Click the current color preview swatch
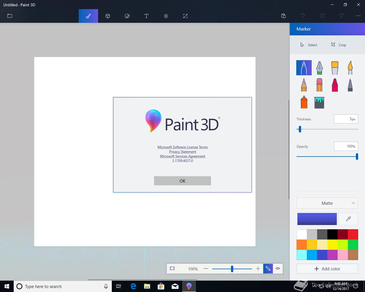 317,219
